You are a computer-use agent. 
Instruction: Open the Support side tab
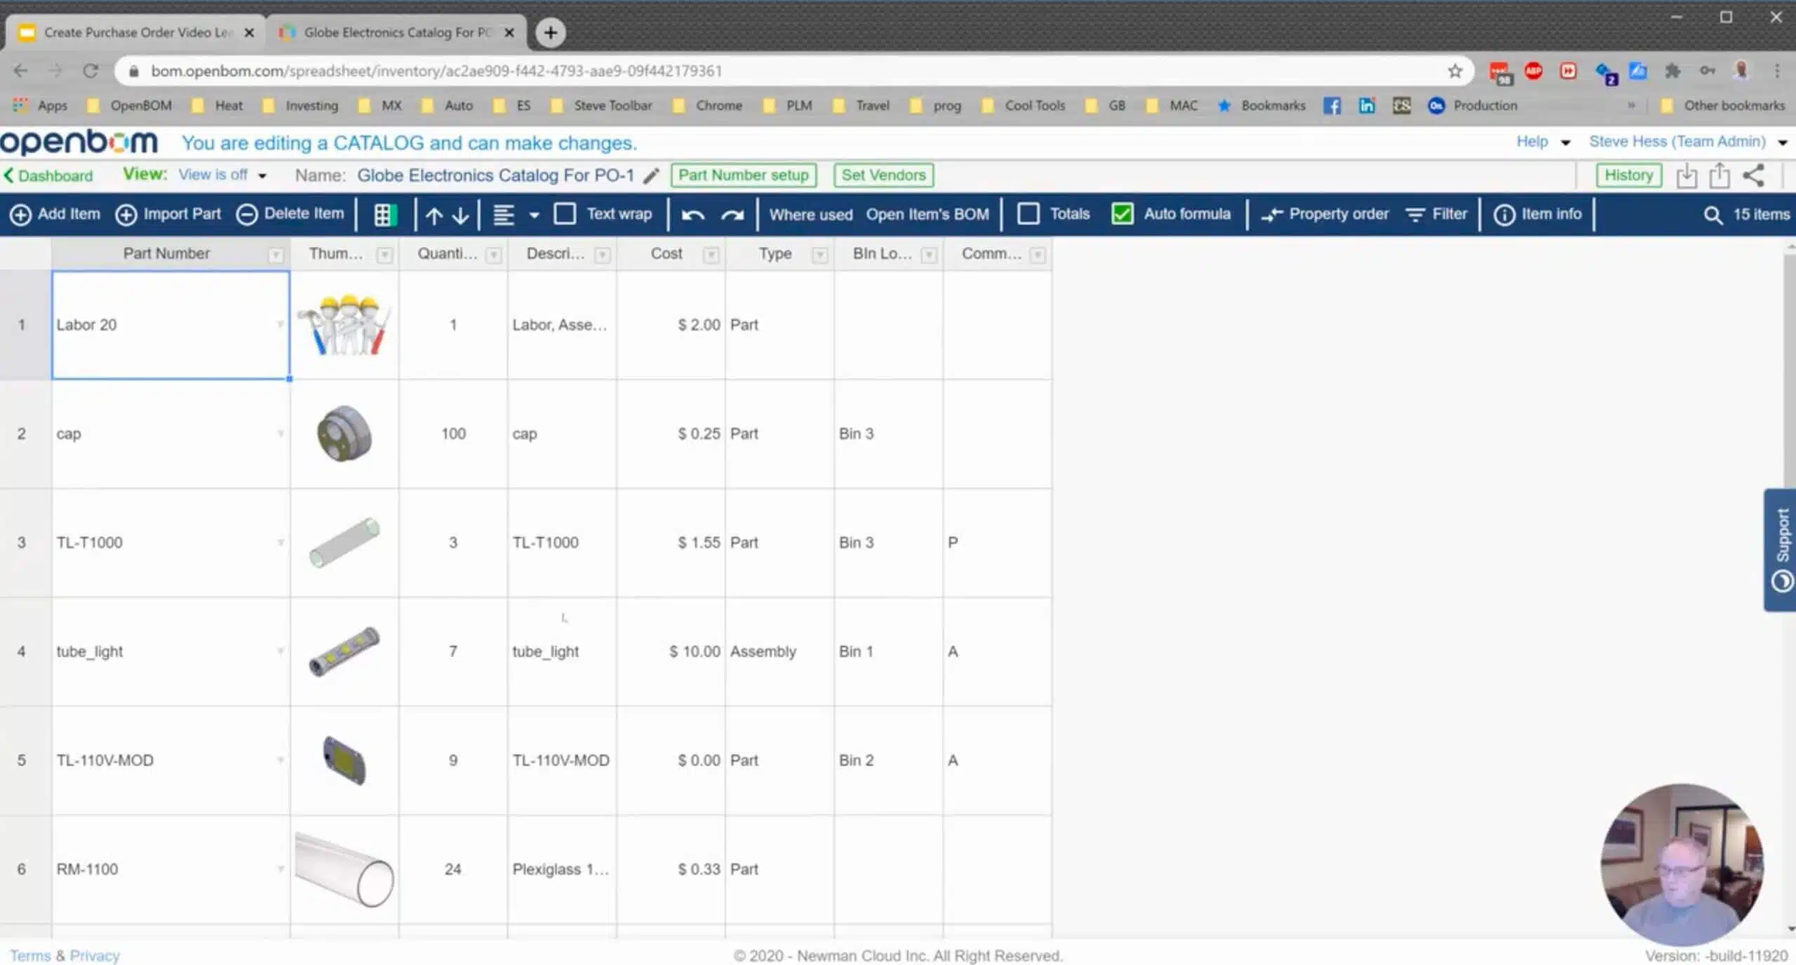pyautogui.click(x=1781, y=550)
